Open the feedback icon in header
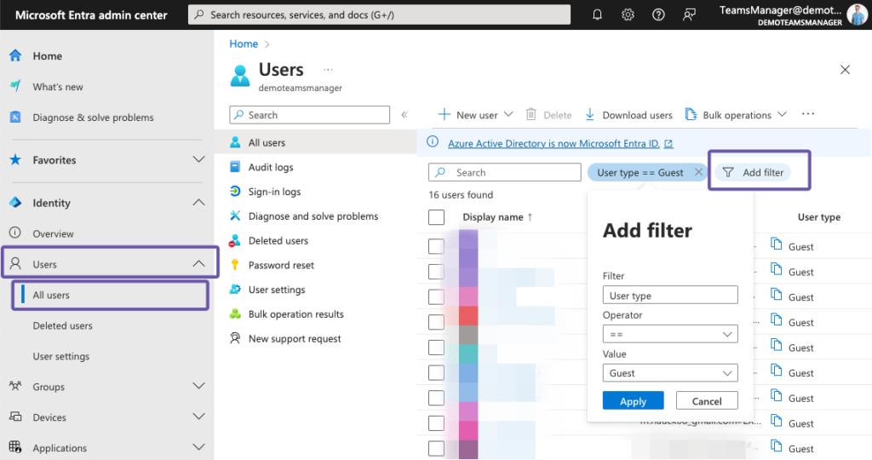The width and height of the screenshot is (872, 460). click(x=689, y=14)
